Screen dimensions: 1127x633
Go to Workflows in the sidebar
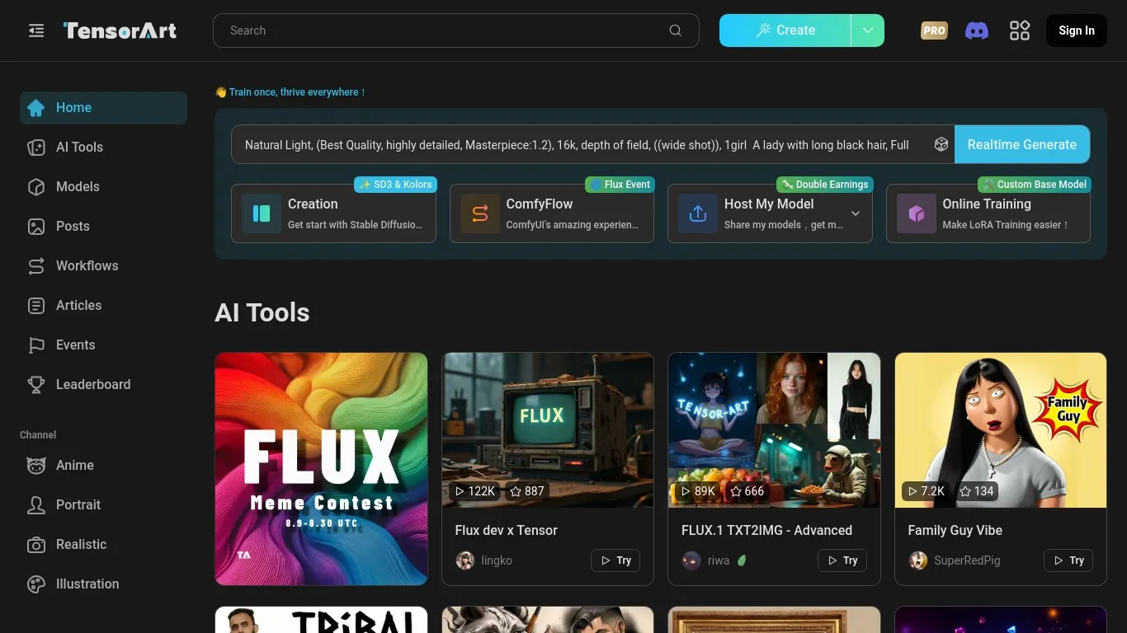[87, 265]
